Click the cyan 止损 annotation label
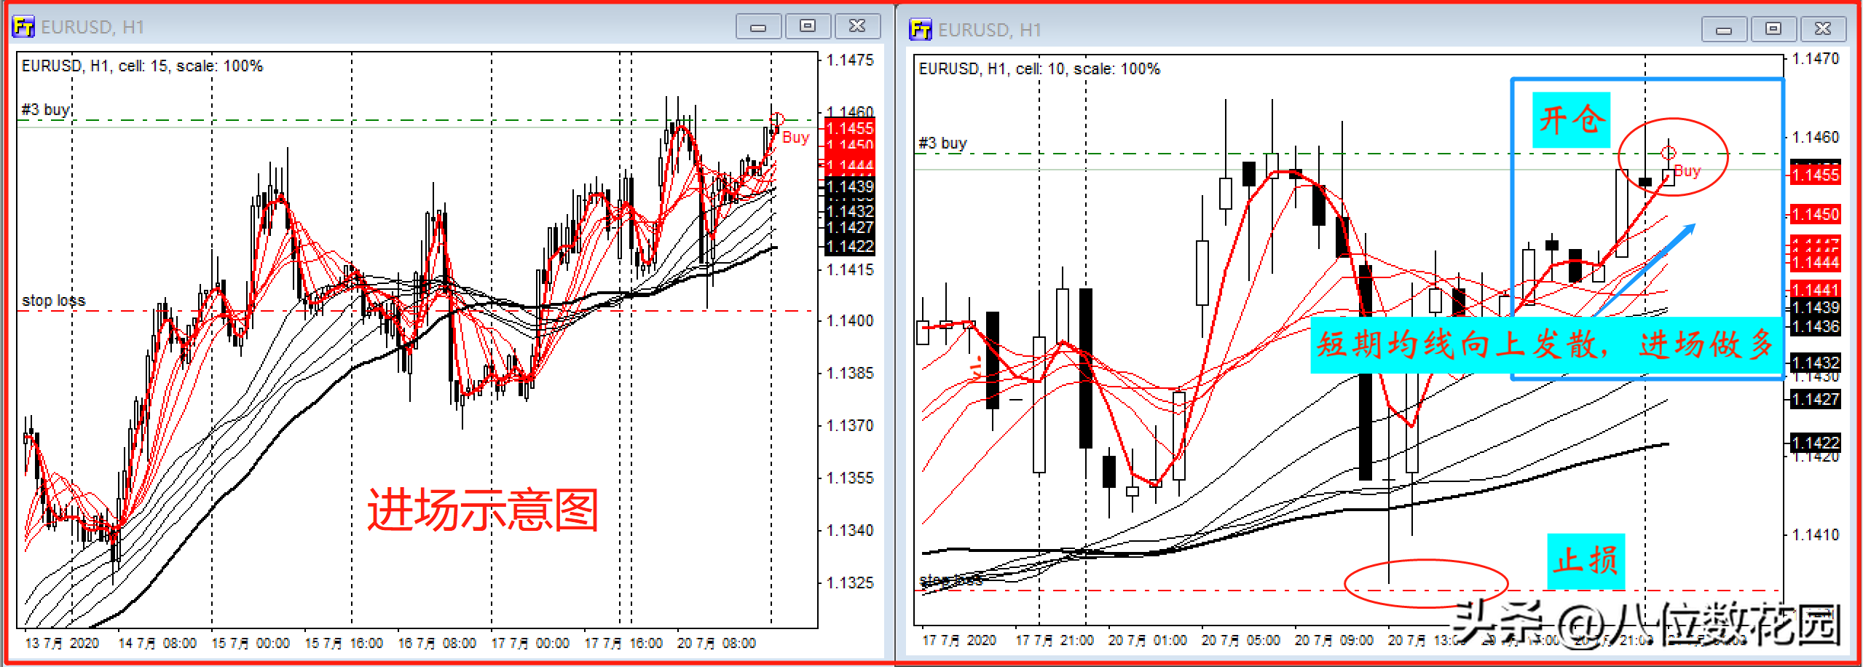The width and height of the screenshot is (1863, 667). pyautogui.click(x=1586, y=561)
